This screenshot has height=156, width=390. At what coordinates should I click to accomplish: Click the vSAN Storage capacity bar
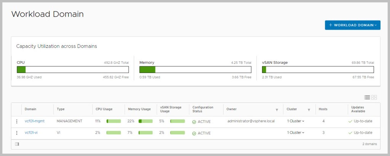[318, 69]
